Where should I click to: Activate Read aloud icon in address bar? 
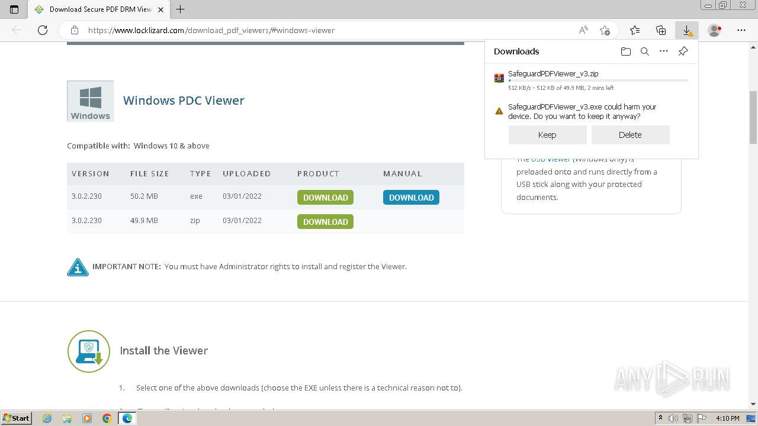pyautogui.click(x=583, y=30)
